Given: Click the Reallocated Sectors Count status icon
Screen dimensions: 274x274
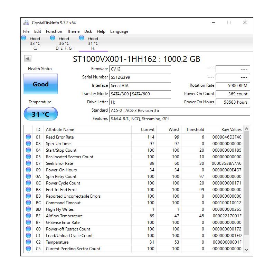Looking at the screenshot, I should pos(28,157).
